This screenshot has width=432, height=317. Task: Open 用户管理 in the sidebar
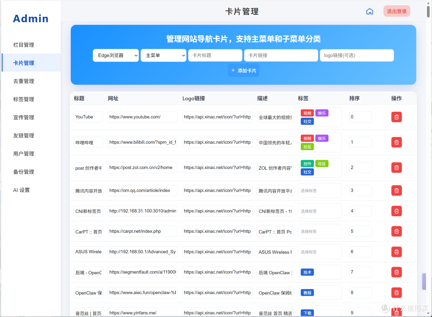click(x=31, y=154)
